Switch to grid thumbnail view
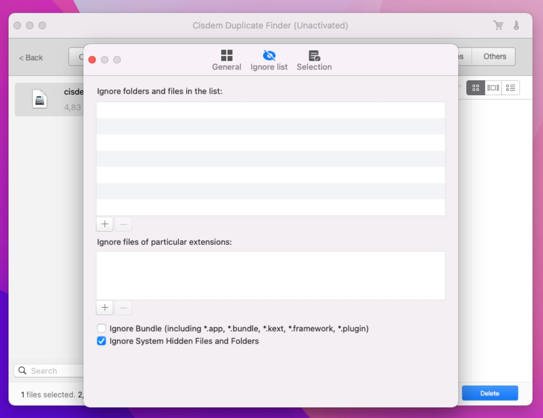The width and height of the screenshot is (543, 418). point(475,88)
